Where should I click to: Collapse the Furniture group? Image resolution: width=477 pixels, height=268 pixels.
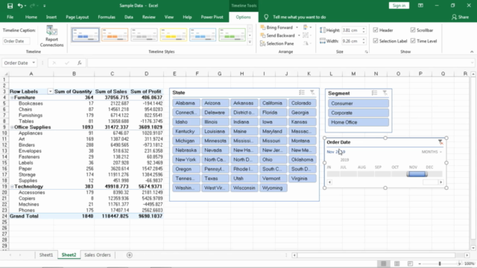pyautogui.click(x=12, y=98)
